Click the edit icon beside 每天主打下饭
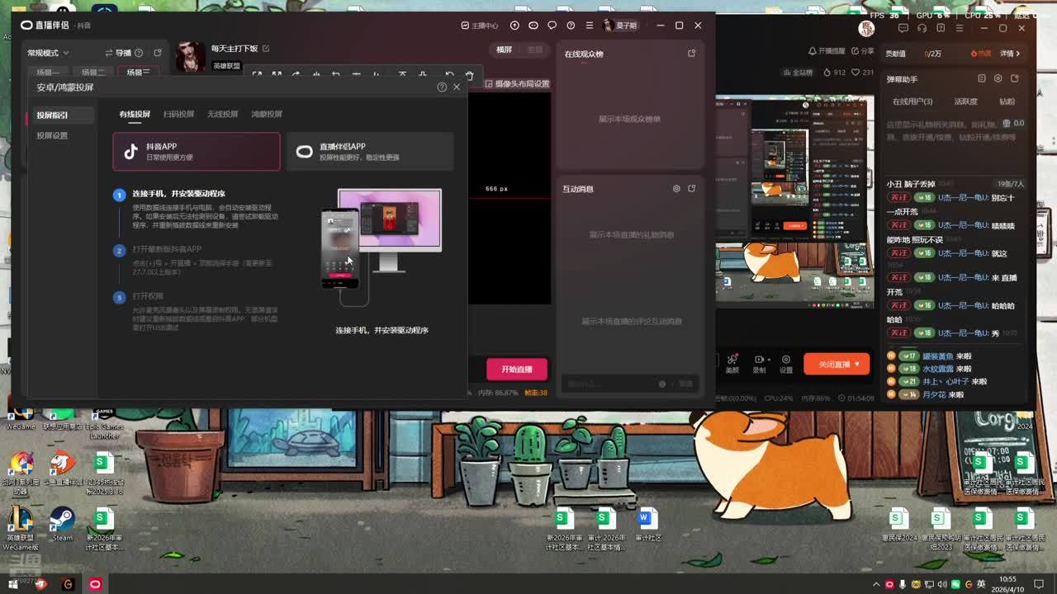The image size is (1057, 594). tap(266, 49)
